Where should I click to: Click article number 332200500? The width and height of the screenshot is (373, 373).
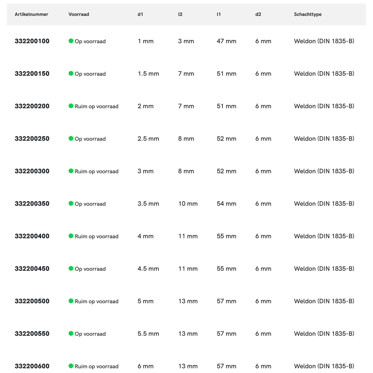click(32, 301)
